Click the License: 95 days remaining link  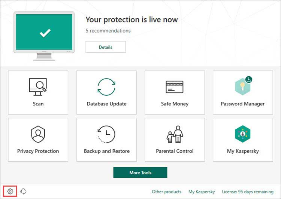click(x=248, y=192)
